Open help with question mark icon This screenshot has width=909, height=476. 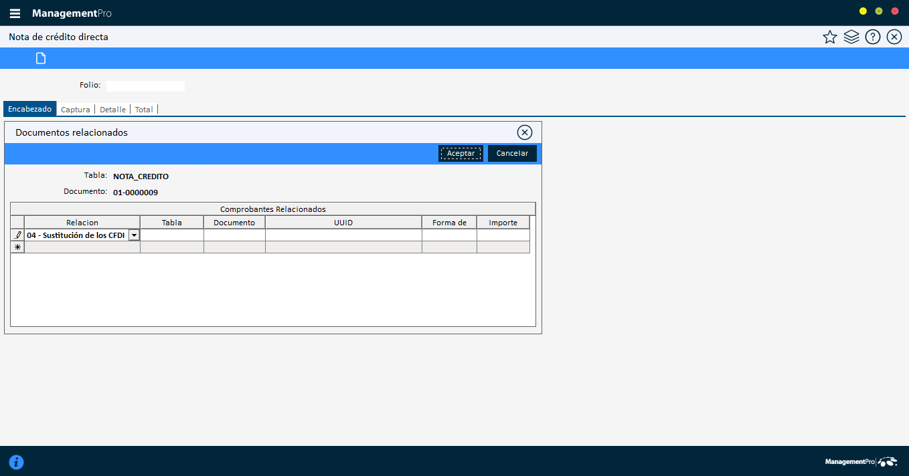[x=872, y=37]
